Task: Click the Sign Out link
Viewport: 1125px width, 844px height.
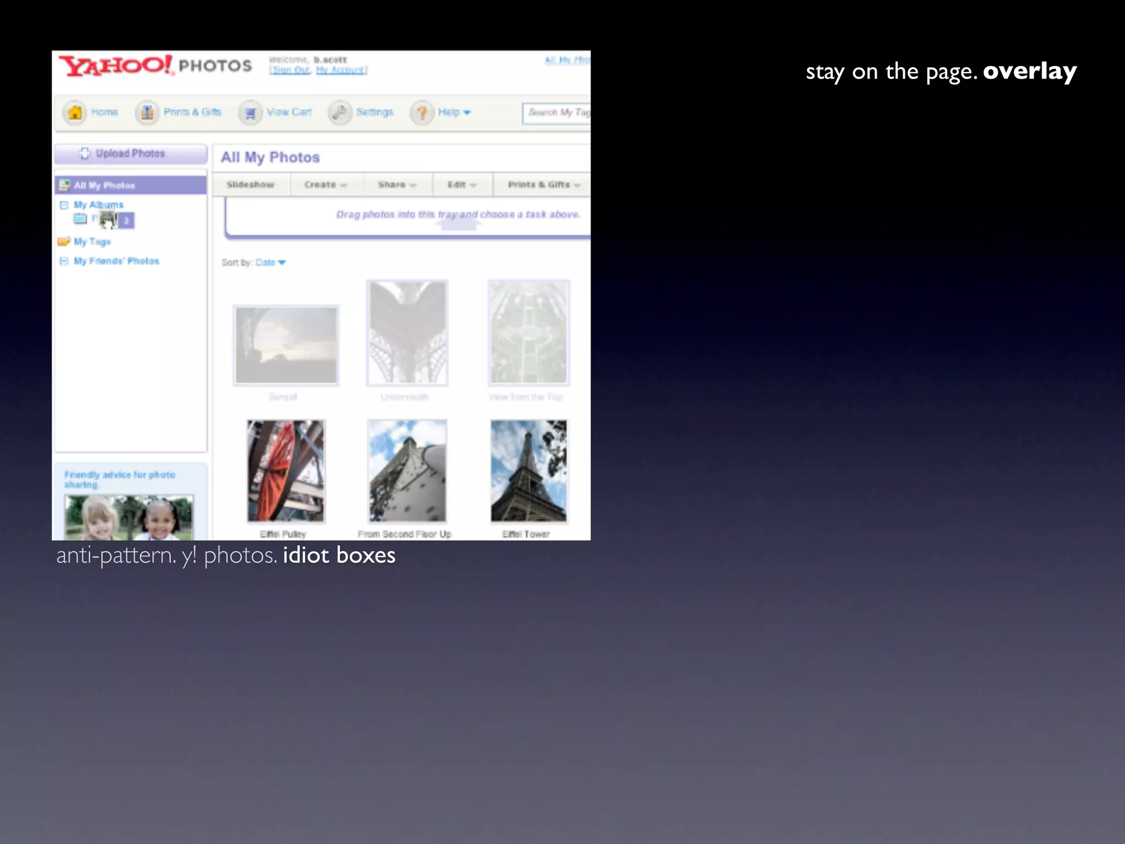Action: tap(291, 70)
